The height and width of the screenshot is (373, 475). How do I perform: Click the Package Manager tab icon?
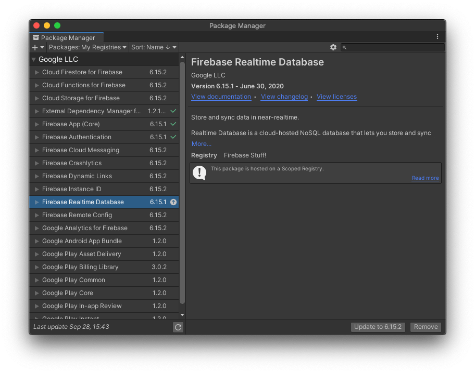coord(36,38)
